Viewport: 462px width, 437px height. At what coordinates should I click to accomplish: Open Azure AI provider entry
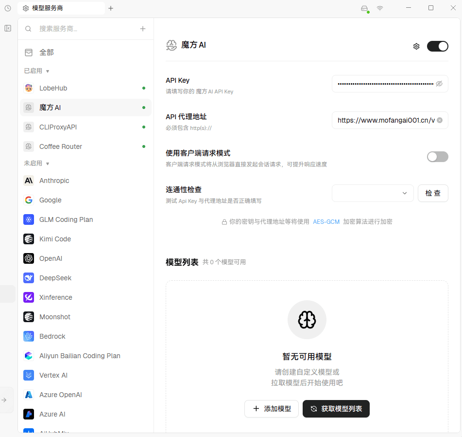86,414
